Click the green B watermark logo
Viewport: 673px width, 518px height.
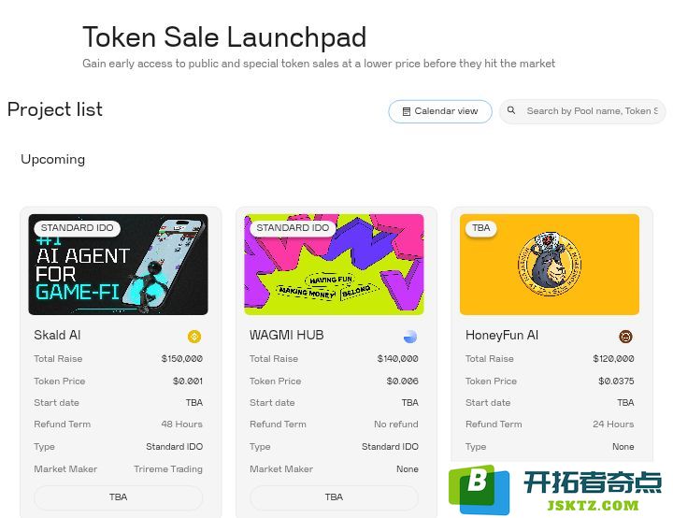point(479,490)
